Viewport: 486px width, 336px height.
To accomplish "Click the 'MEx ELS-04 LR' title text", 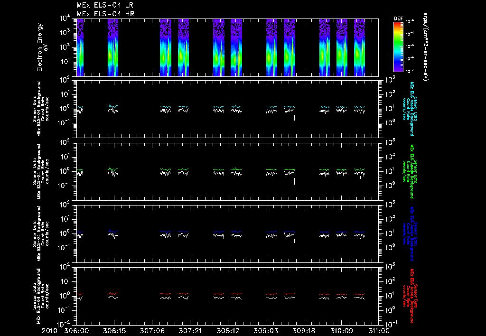I will click(x=105, y=5).
